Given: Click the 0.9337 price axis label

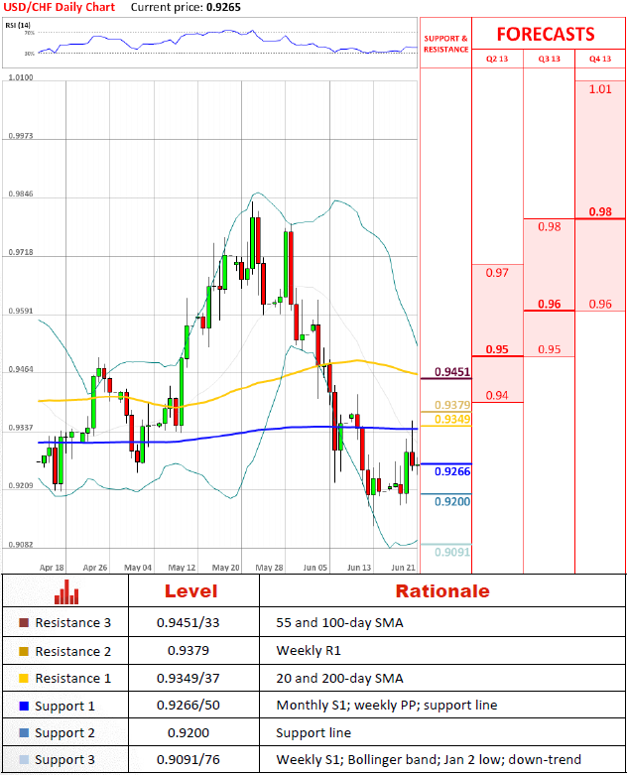Looking at the screenshot, I should [21, 428].
